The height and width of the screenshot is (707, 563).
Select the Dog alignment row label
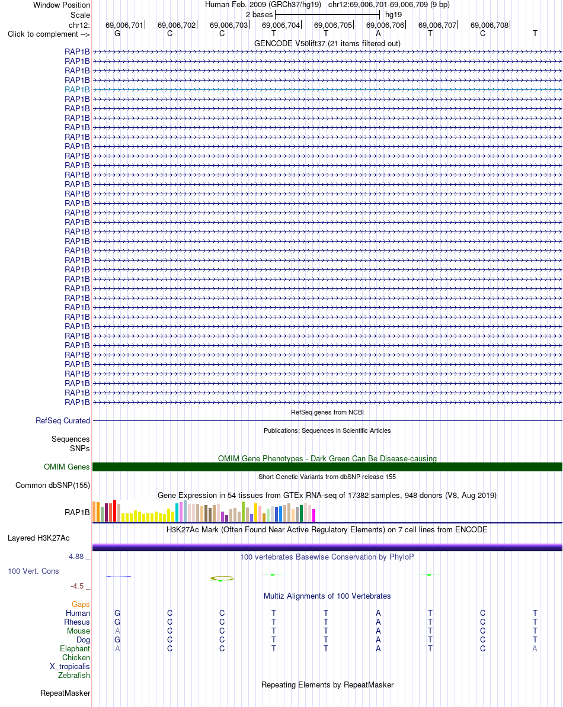(84, 640)
